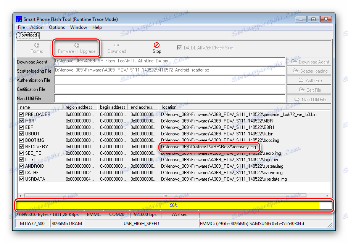Click the begin address column header
The height and width of the screenshot is (243, 348).
[113, 107]
